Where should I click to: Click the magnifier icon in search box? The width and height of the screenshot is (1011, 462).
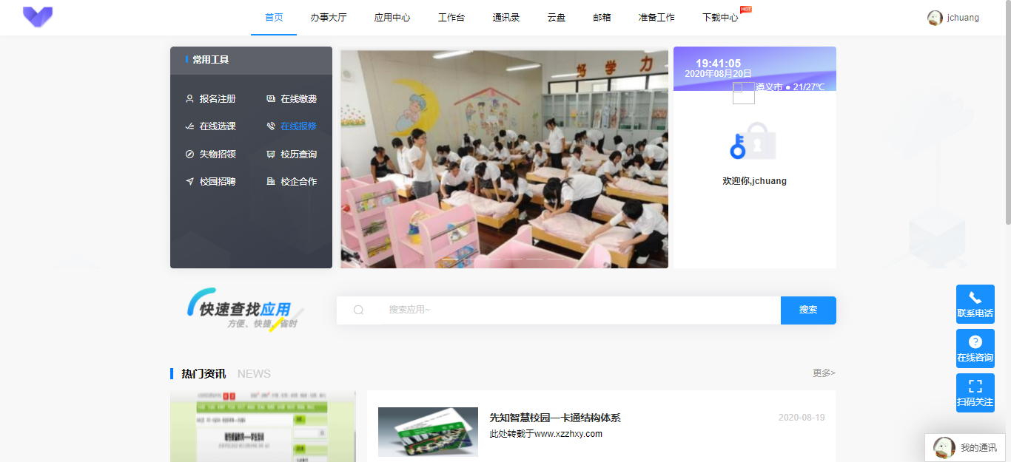pos(358,310)
